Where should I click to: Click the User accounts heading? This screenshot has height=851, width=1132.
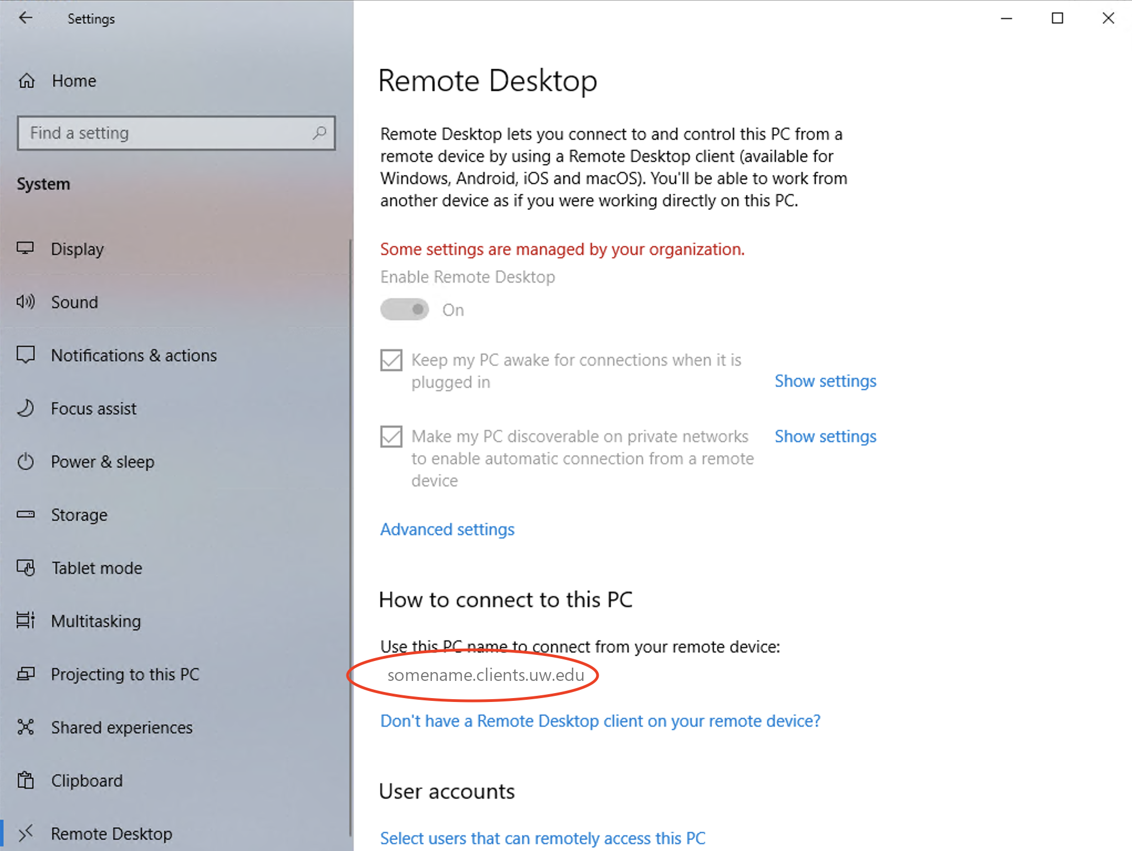click(447, 791)
